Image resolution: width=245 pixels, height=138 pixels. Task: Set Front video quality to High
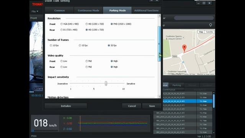point(111,61)
